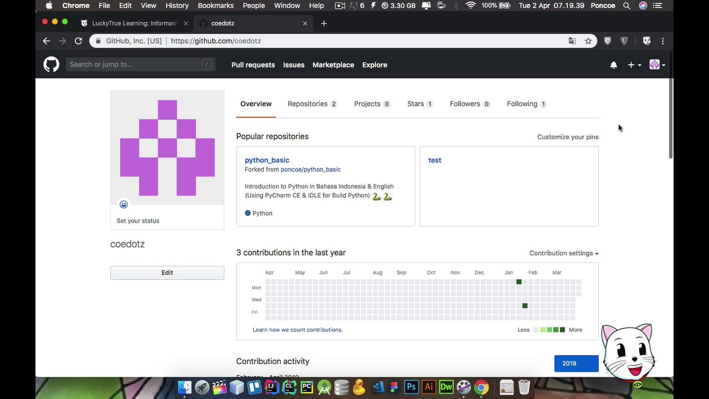Screen dimensions: 709x399
Task: Open the Stars tab
Action: tap(420, 104)
